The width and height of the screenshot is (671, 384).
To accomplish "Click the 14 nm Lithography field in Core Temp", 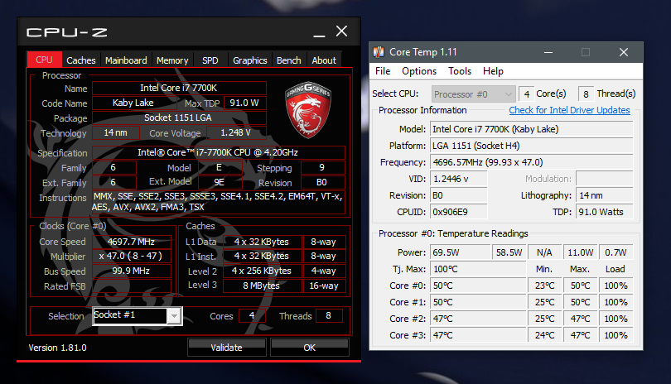I will coord(604,195).
